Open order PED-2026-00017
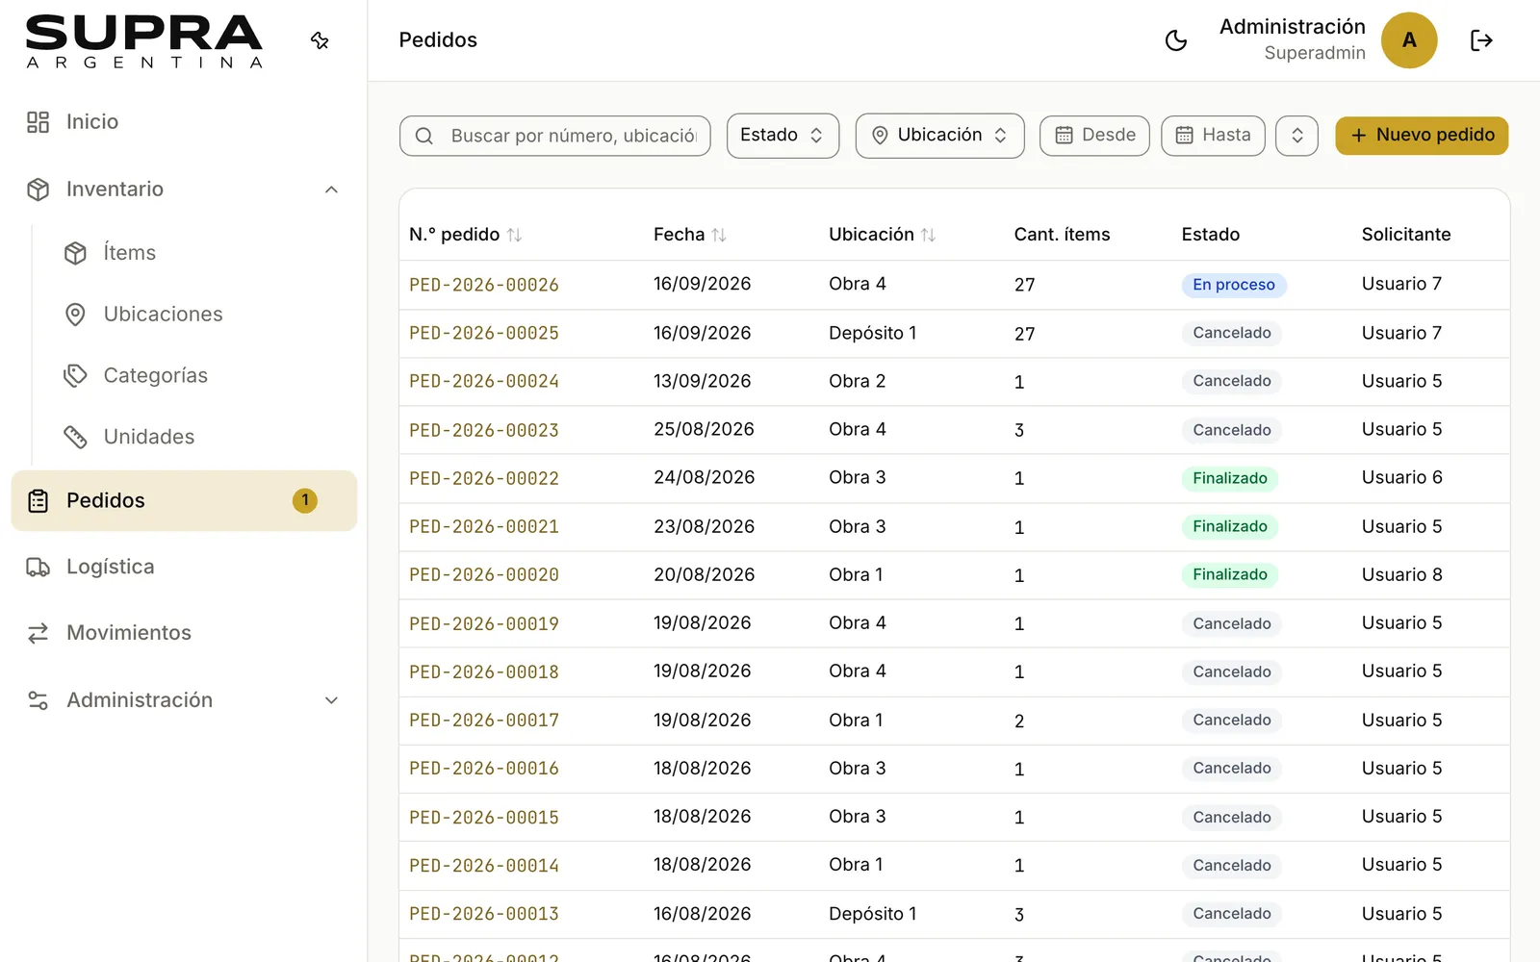Screen dimensions: 1540x962 (484, 721)
